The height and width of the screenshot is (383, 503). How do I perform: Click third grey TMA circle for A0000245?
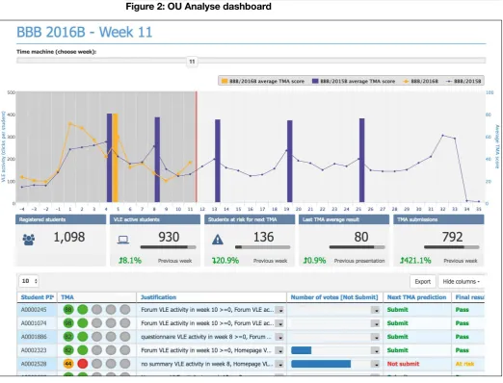coord(96,310)
